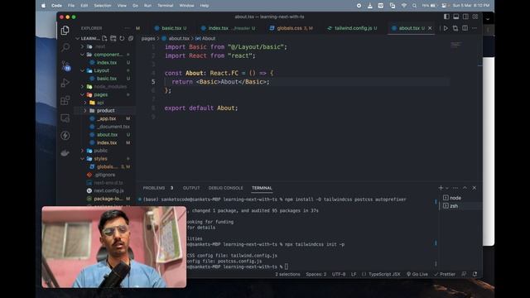Open Remote Explorer monitor icon in activity bar
The image size is (530, 298).
pyautogui.click(x=65, y=118)
